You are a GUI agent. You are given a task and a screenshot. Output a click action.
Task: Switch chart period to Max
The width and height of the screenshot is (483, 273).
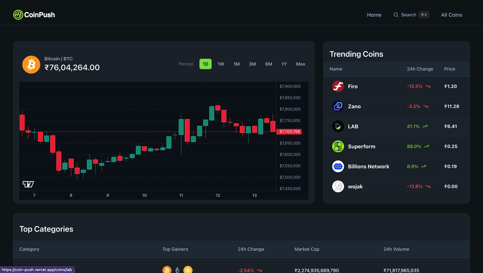tap(301, 64)
